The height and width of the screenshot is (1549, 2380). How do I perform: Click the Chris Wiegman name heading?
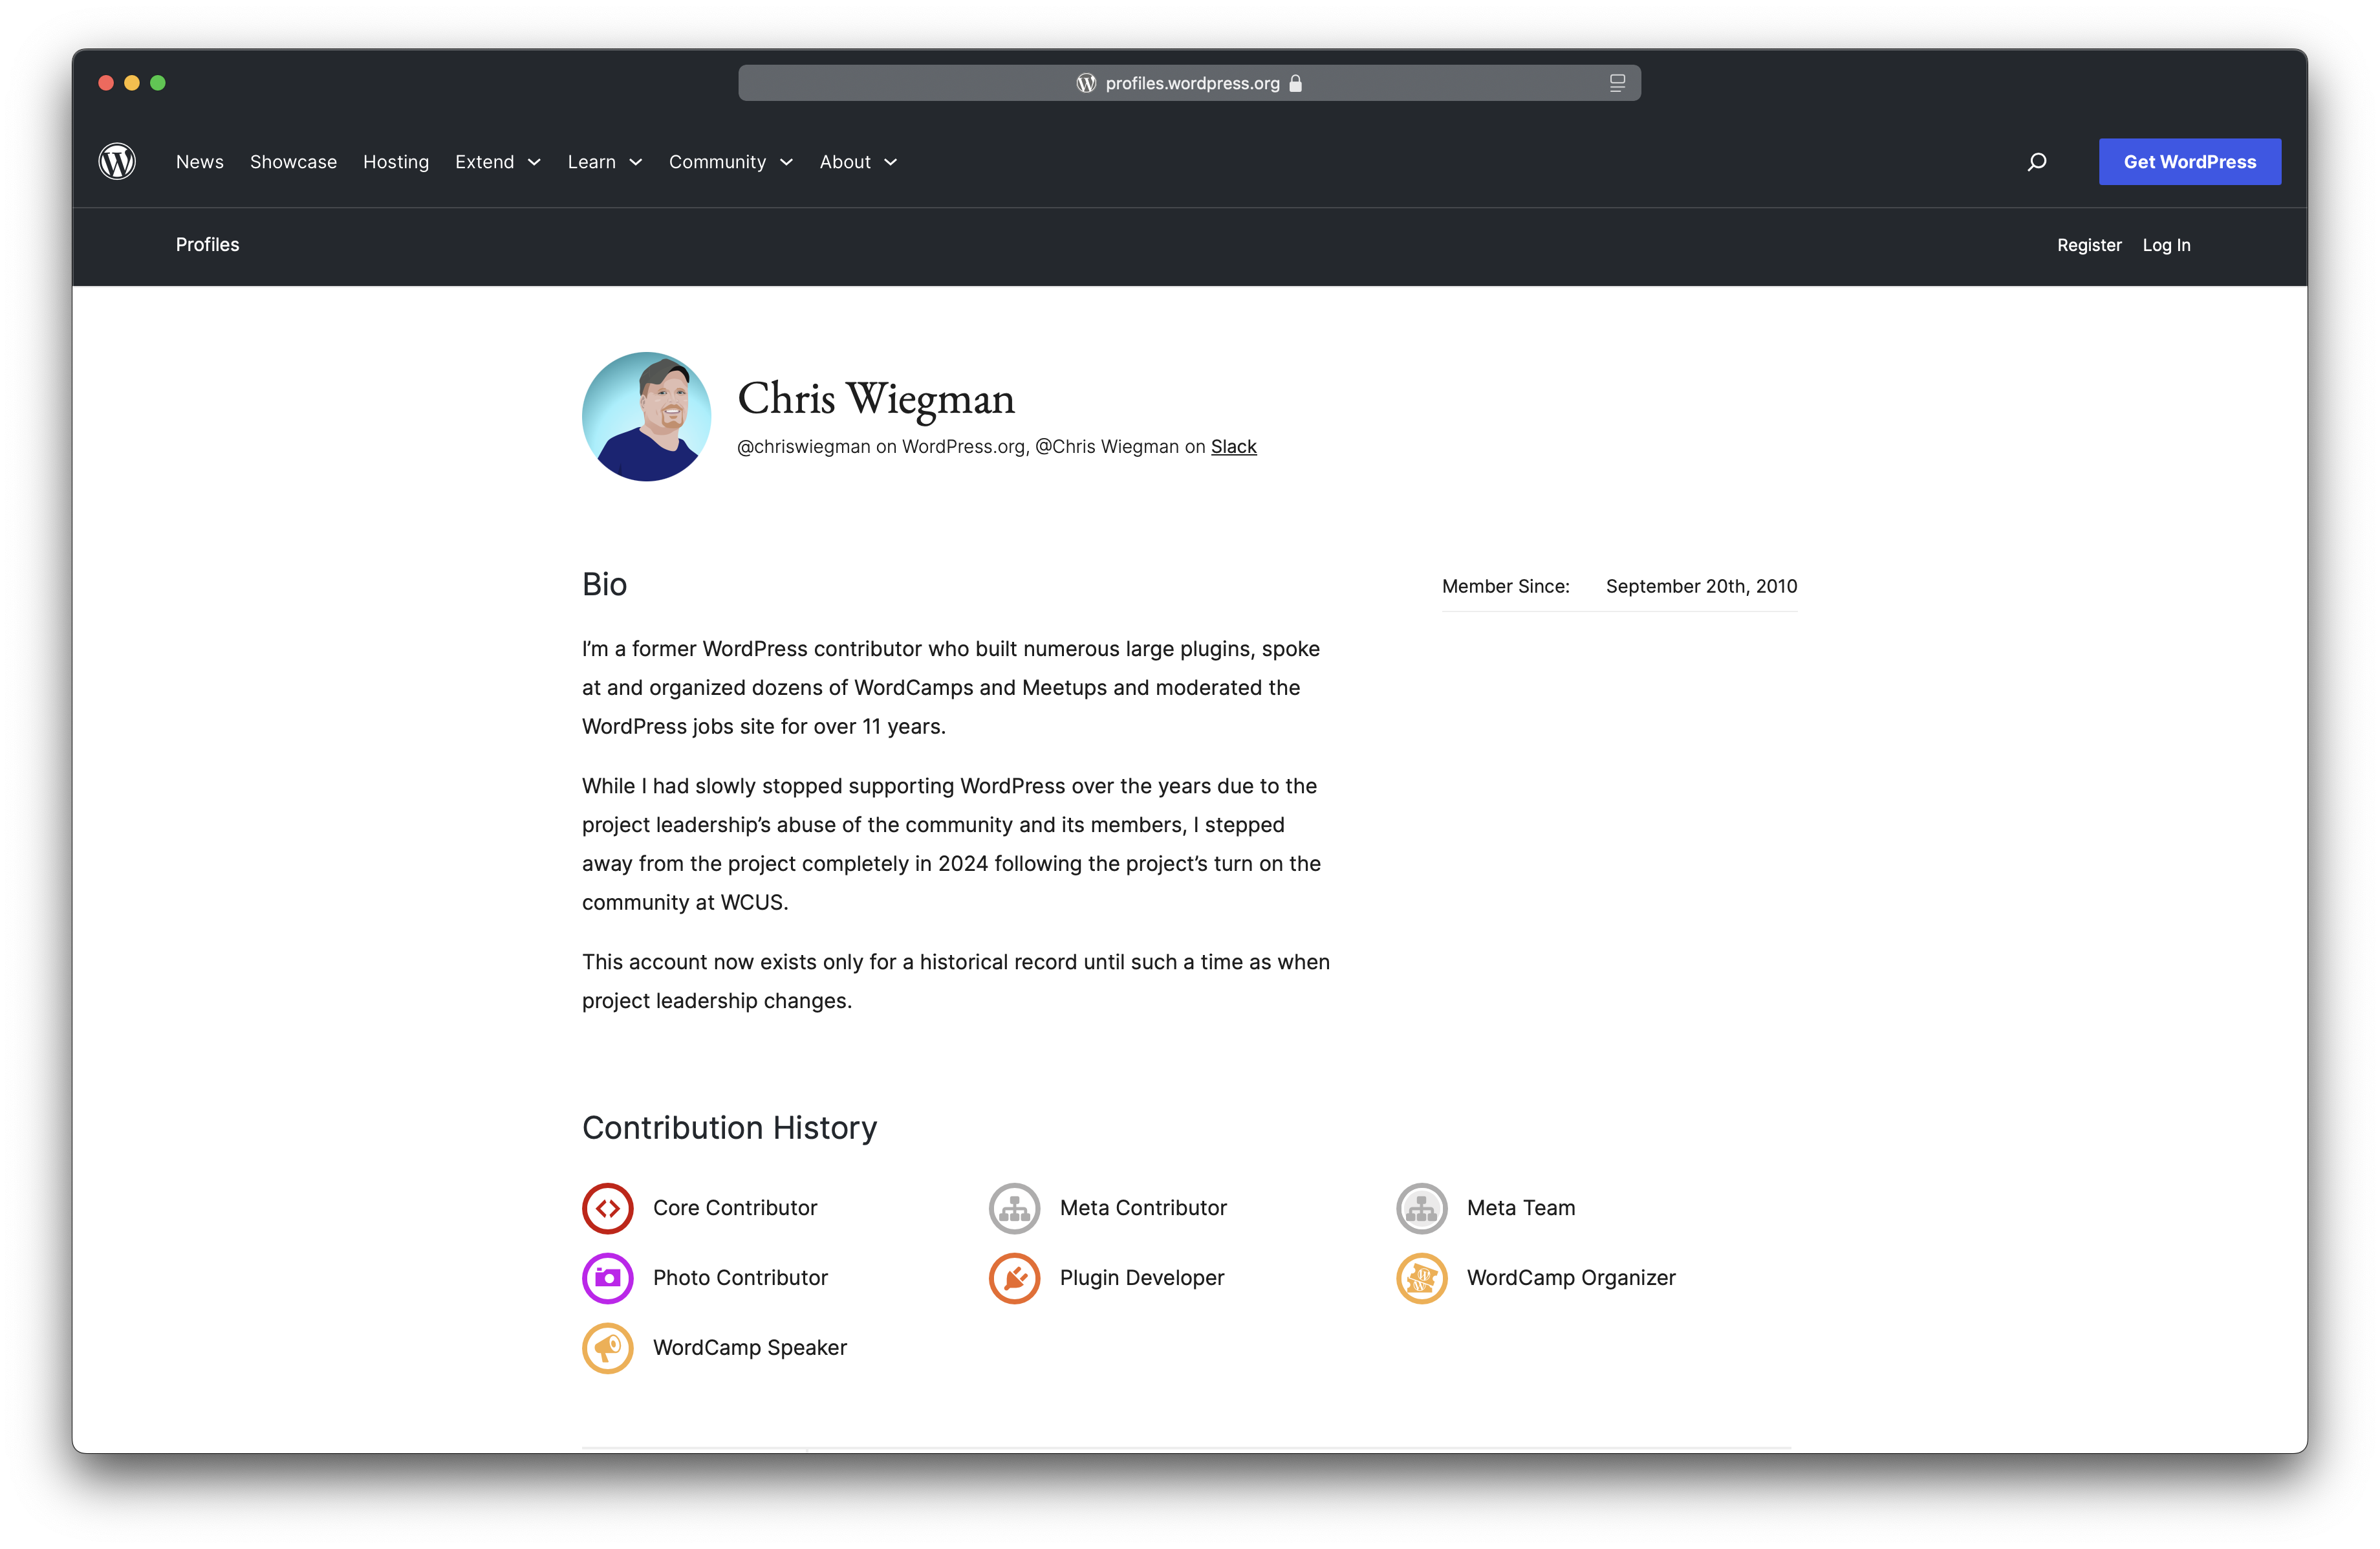tap(876, 399)
